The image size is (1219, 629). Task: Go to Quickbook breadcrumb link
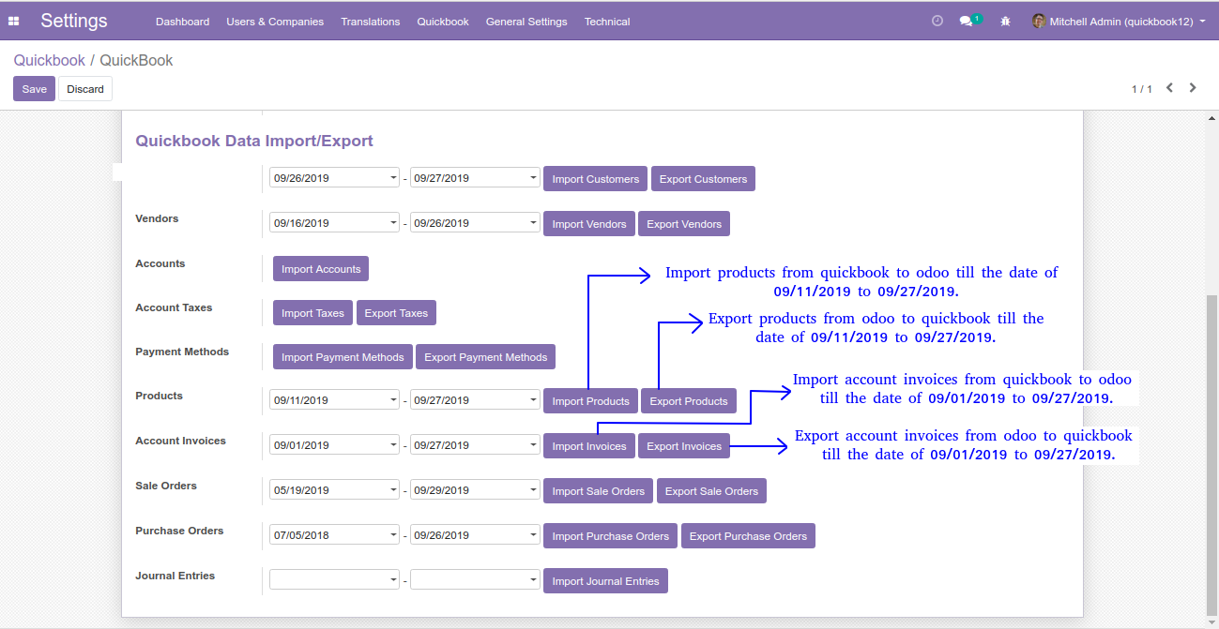(x=49, y=60)
